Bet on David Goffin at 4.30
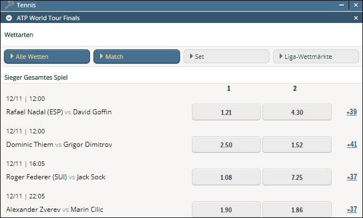Viewport: 363px width, 218px height. click(297, 112)
